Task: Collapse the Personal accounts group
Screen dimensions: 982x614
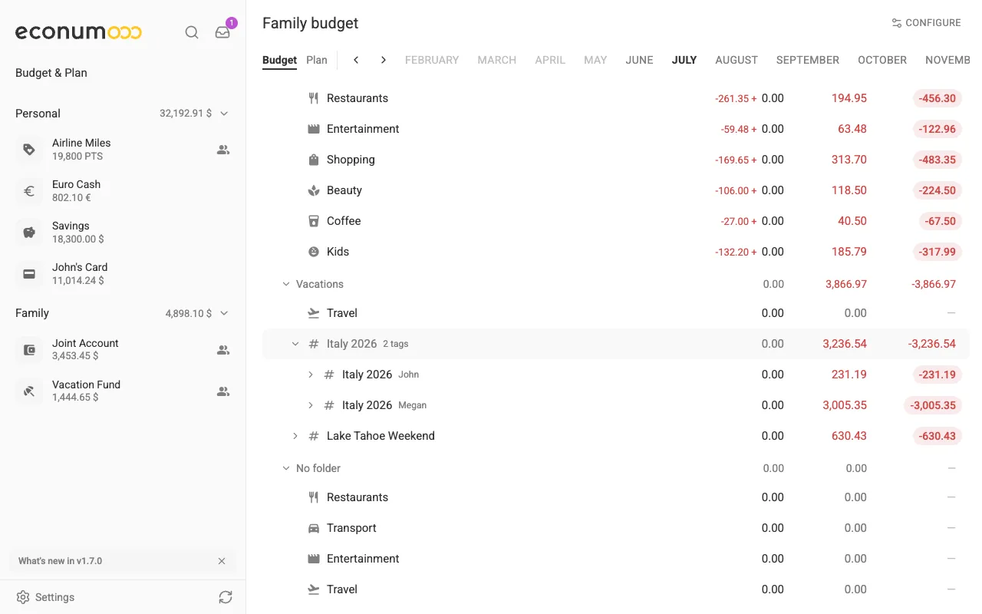Action: pos(224,114)
